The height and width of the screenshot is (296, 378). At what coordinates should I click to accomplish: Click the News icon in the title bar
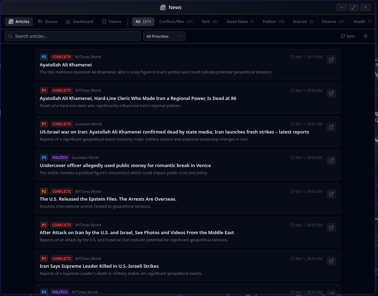pyautogui.click(x=163, y=7)
